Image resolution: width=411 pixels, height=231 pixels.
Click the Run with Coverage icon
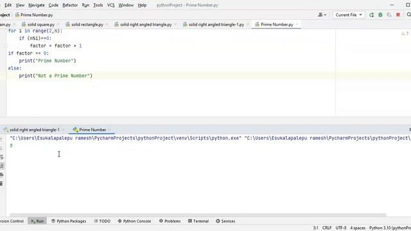tap(389, 15)
